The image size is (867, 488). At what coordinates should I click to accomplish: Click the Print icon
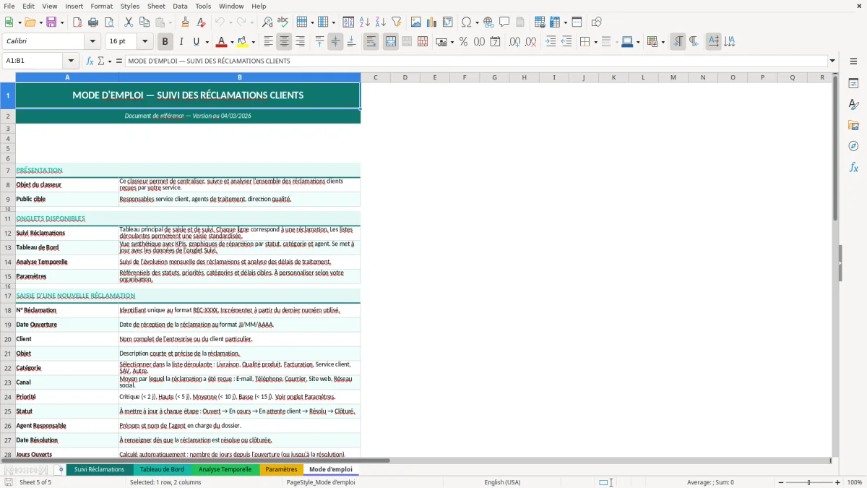click(93, 22)
